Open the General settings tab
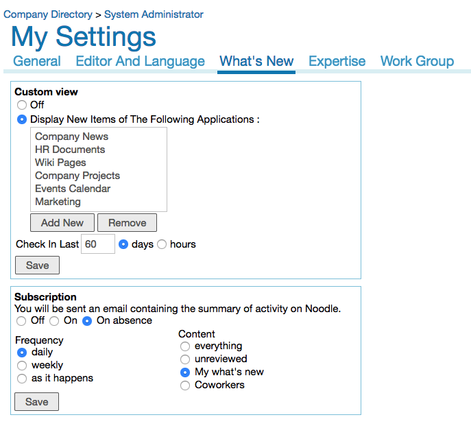 click(x=37, y=61)
